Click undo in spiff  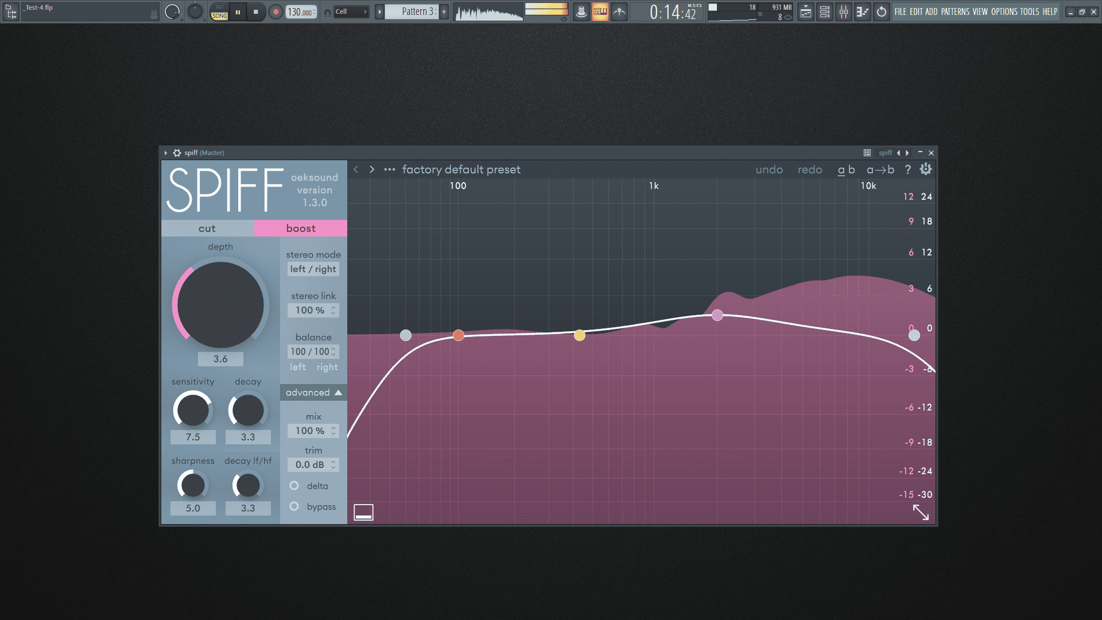(x=769, y=169)
